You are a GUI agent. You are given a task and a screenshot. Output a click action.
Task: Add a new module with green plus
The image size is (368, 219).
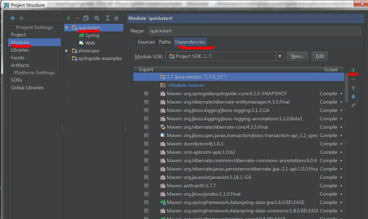pos(68,18)
